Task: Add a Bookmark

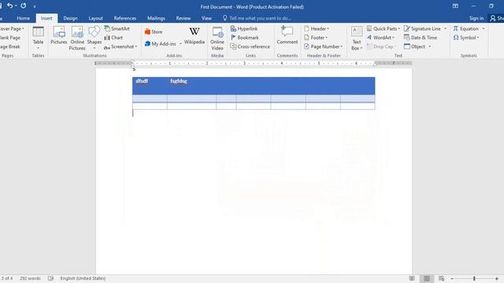Action: (245, 38)
